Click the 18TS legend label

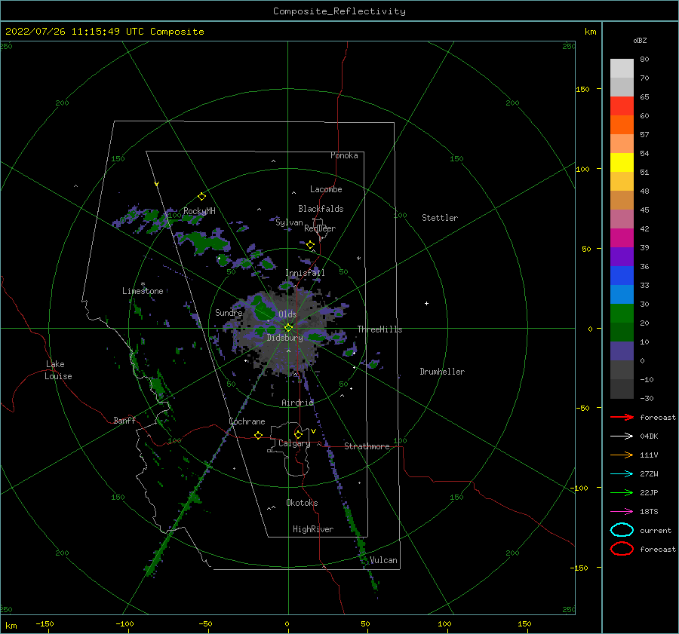tap(649, 512)
